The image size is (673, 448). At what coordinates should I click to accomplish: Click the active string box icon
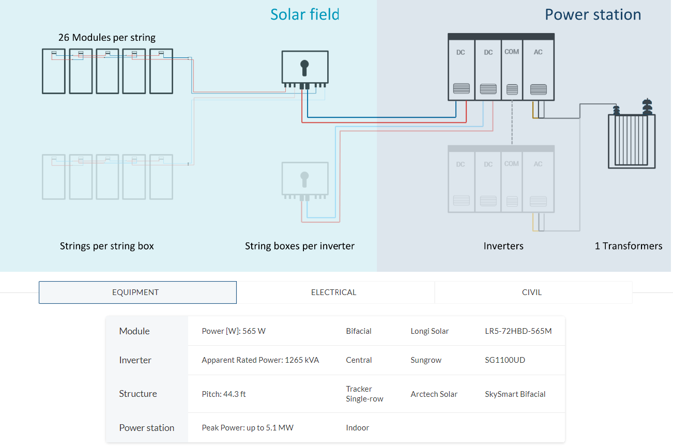tap(304, 68)
